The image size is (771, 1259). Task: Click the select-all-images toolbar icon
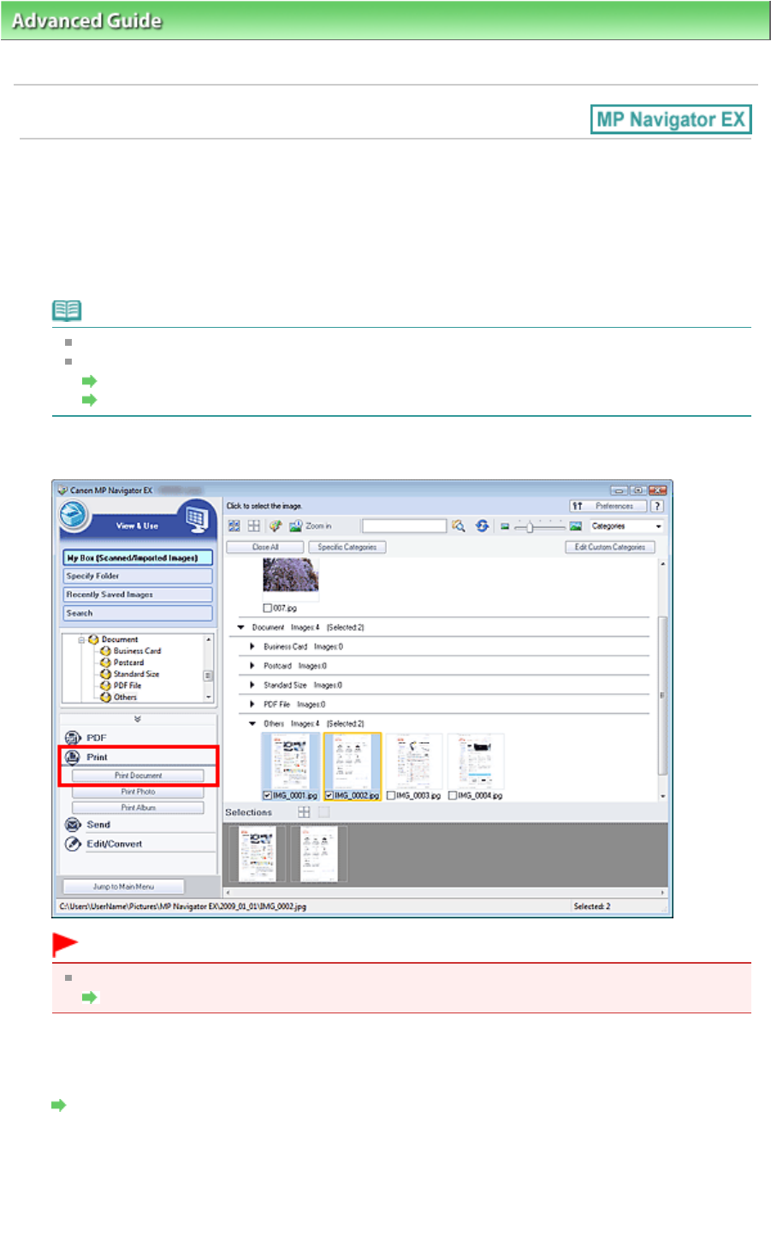coord(234,526)
